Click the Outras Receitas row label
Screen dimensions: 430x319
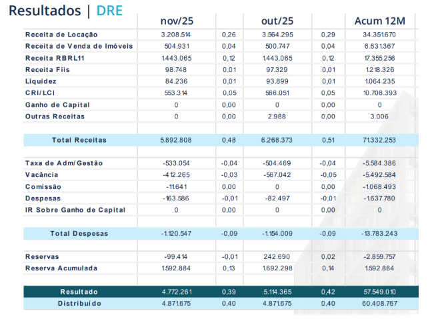[x=55, y=117]
